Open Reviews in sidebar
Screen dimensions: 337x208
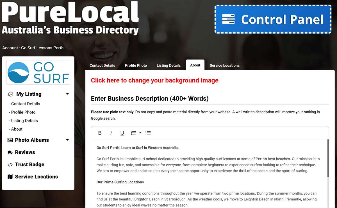click(x=25, y=152)
